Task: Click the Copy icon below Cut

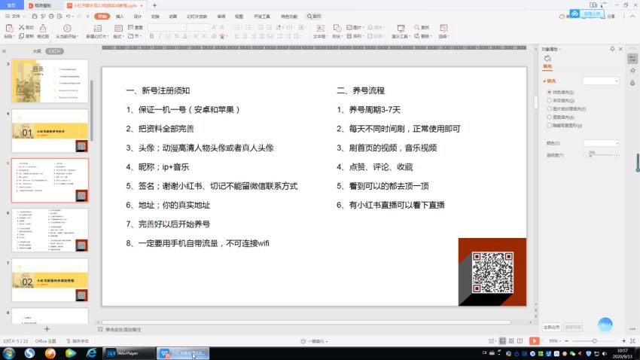Action: pyautogui.click(x=22, y=36)
